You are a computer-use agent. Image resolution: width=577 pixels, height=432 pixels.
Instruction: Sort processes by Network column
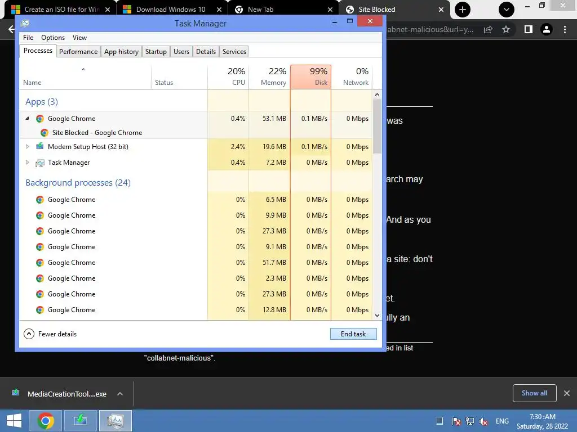(352, 76)
